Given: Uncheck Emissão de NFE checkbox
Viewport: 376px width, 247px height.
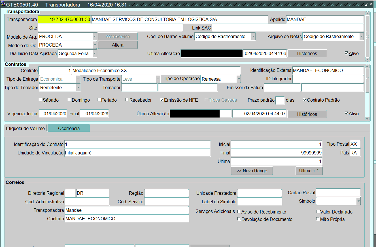Looking at the screenshot, I should 162,100.
